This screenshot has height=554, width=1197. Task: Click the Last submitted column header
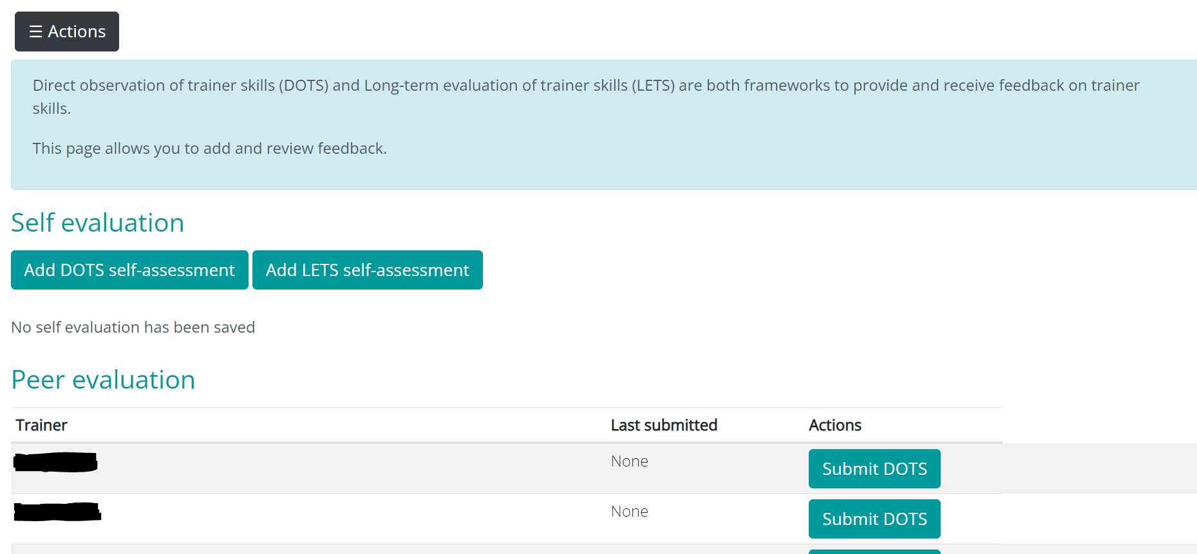(664, 425)
